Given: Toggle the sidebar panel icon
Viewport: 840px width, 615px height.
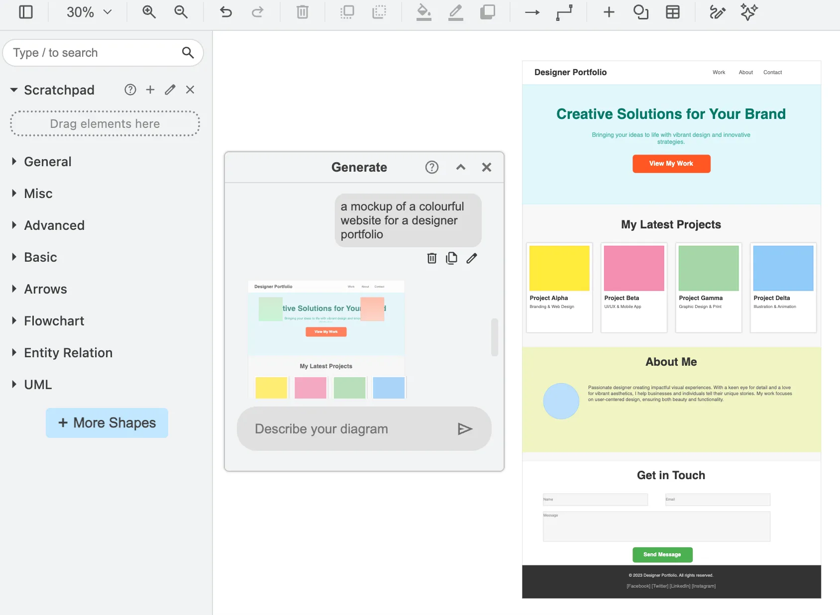Looking at the screenshot, I should pyautogui.click(x=26, y=12).
